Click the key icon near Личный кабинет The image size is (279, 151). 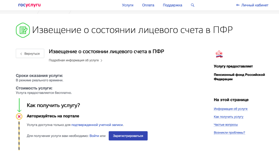(238, 5)
